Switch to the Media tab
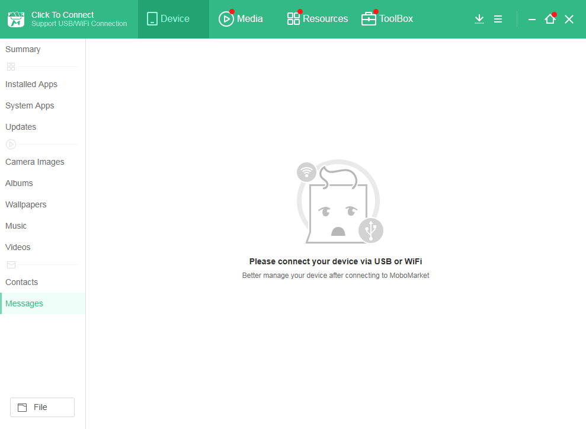The image size is (586, 429). tap(241, 19)
